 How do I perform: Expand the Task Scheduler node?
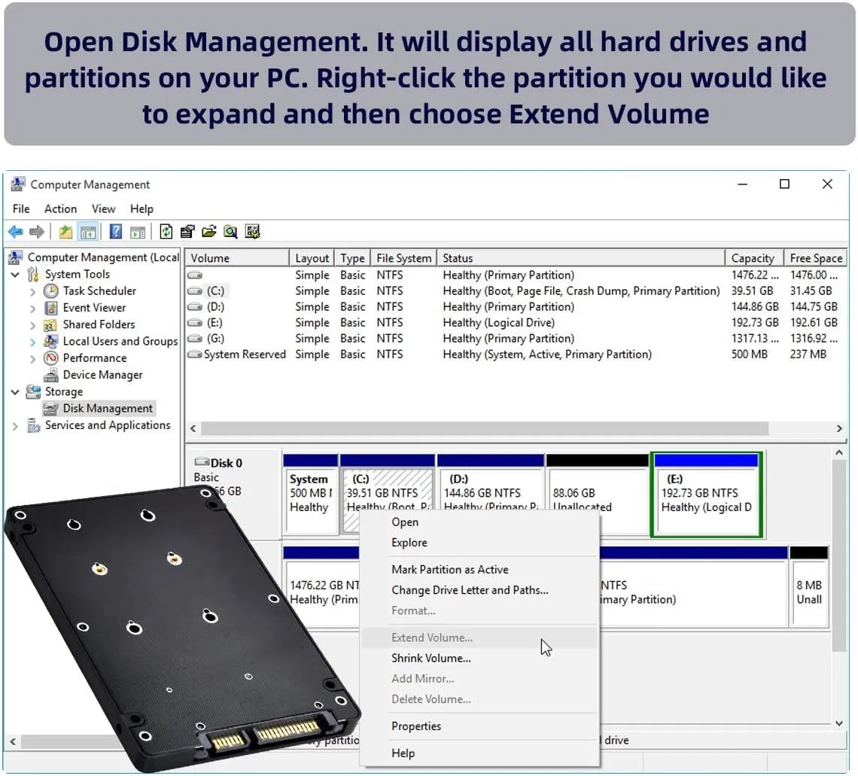32,291
